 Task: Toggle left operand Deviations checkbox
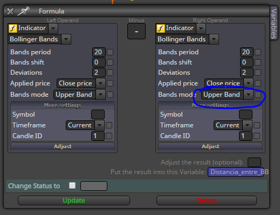[110, 73]
